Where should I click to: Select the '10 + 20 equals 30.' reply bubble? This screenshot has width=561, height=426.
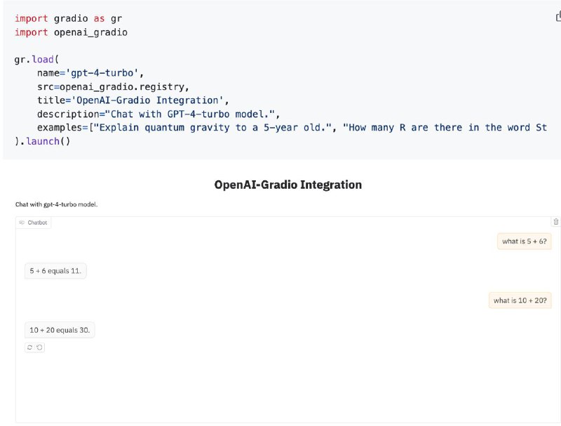click(60, 330)
